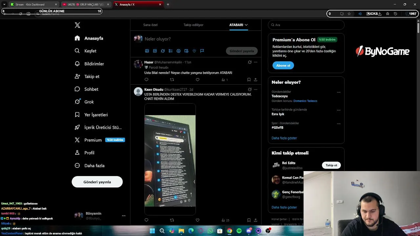Open Bildirimler notifications
Screen dimensions: 420x236
(89, 64)
